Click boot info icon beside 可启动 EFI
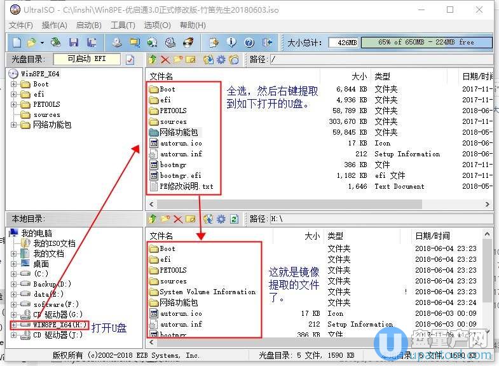Screen dimensions: 499x366 pyautogui.click(x=130, y=60)
